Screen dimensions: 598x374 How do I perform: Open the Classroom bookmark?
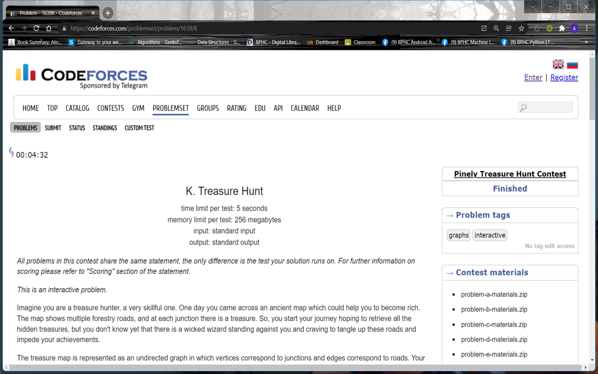coord(360,42)
